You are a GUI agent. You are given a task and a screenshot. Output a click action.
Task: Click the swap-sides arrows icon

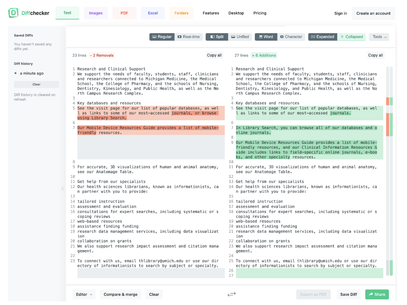coord(232,294)
